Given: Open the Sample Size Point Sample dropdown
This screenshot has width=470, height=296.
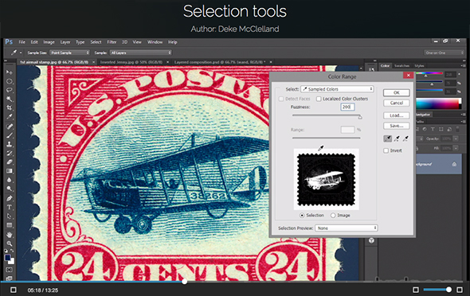Looking at the screenshot, I should 69,53.
